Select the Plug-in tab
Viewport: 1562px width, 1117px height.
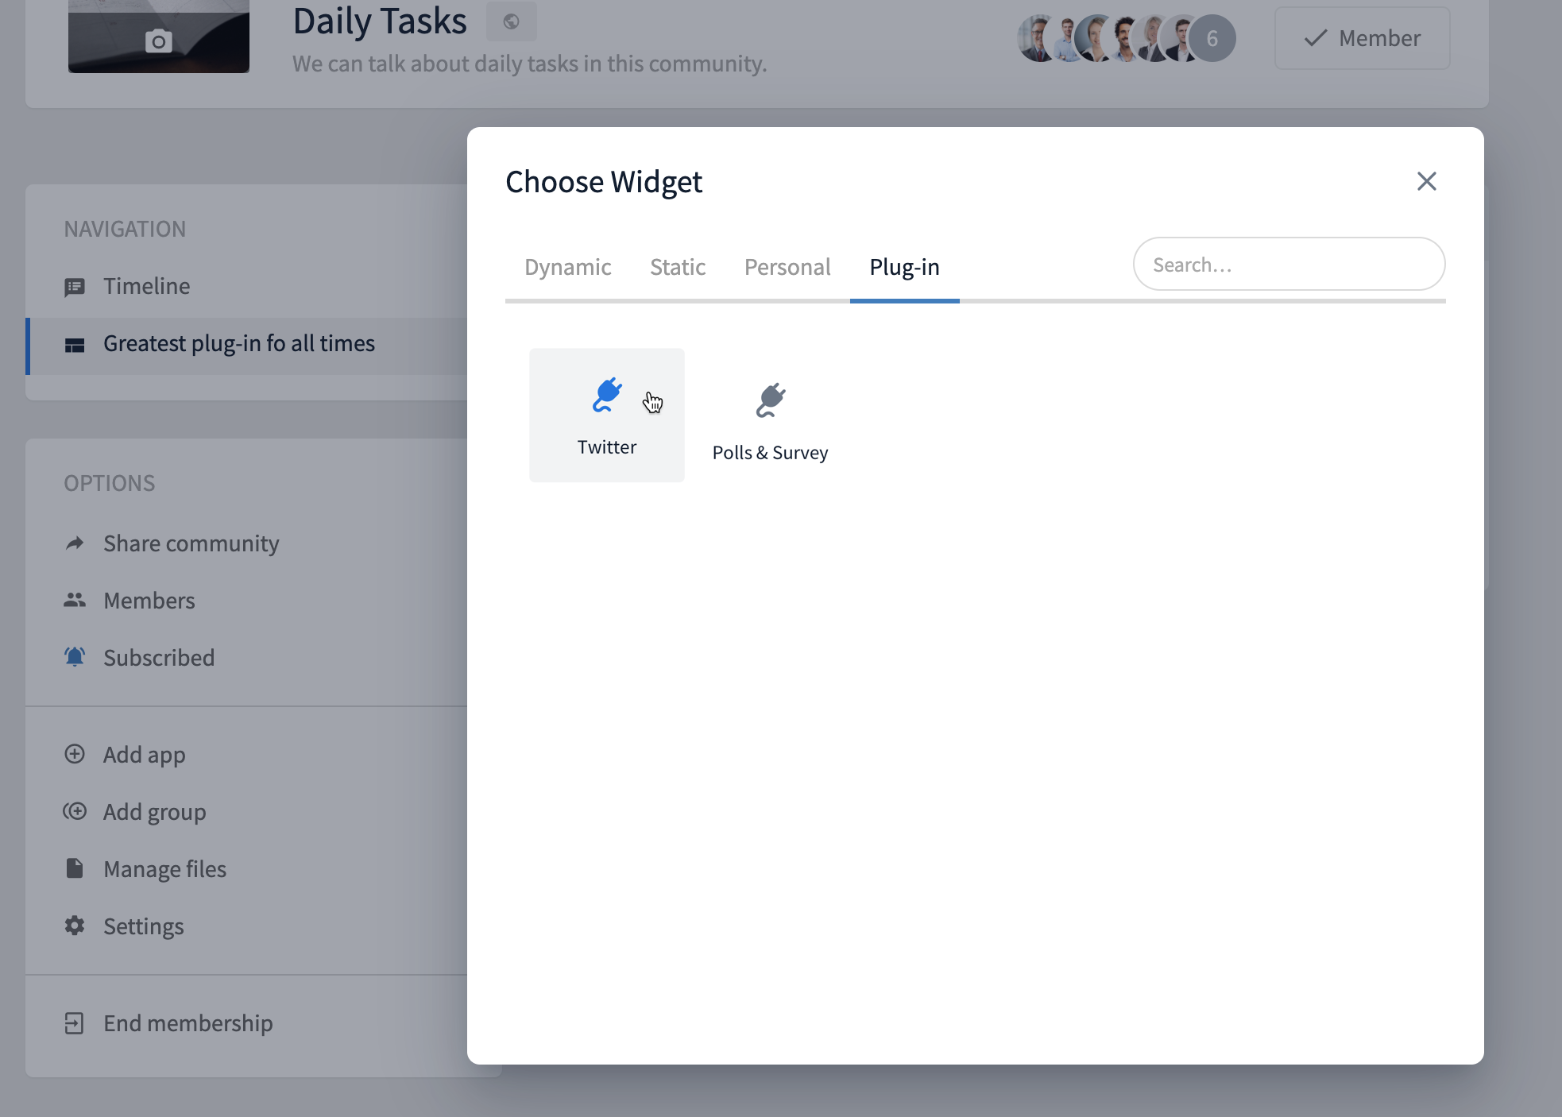pyautogui.click(x=905, y=267)
